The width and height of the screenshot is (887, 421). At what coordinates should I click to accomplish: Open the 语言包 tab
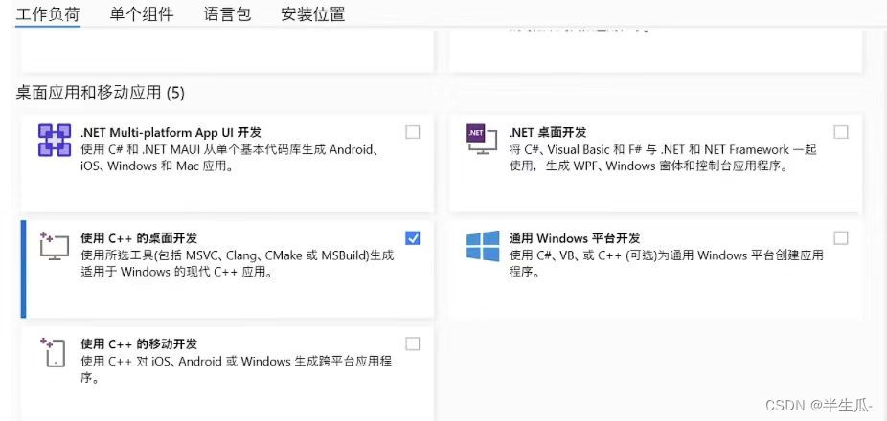(227, 13)
